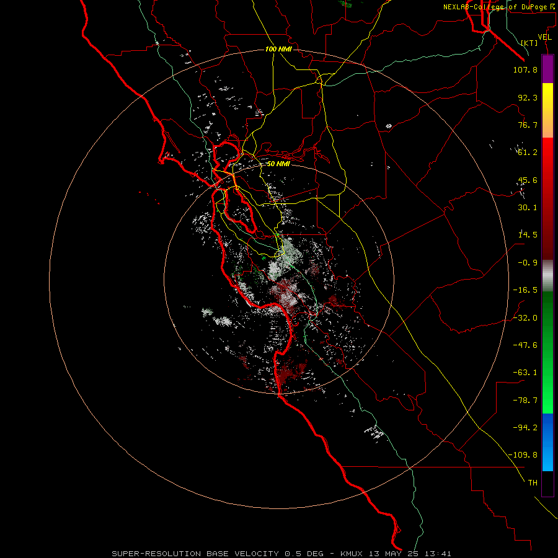Click the red segment of the velocity scale

[x=547, y=198]
